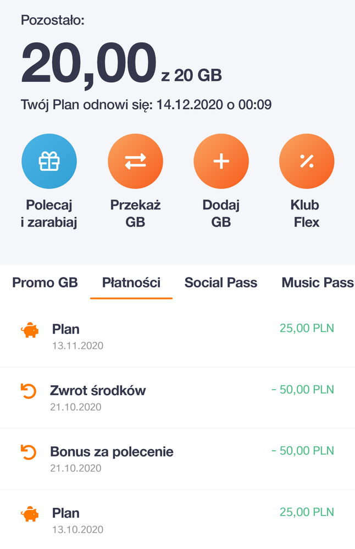Viewport: 355px width, 549px height.
Task: Select the Płatności tab
Action: (131, 283)
